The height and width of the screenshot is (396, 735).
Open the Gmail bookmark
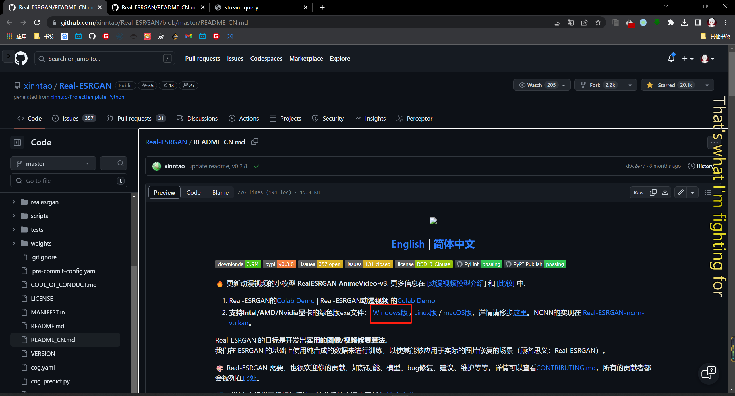pos(189,36)
